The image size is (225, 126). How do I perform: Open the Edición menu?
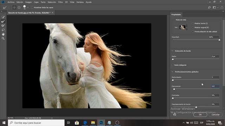click(20, 2)
